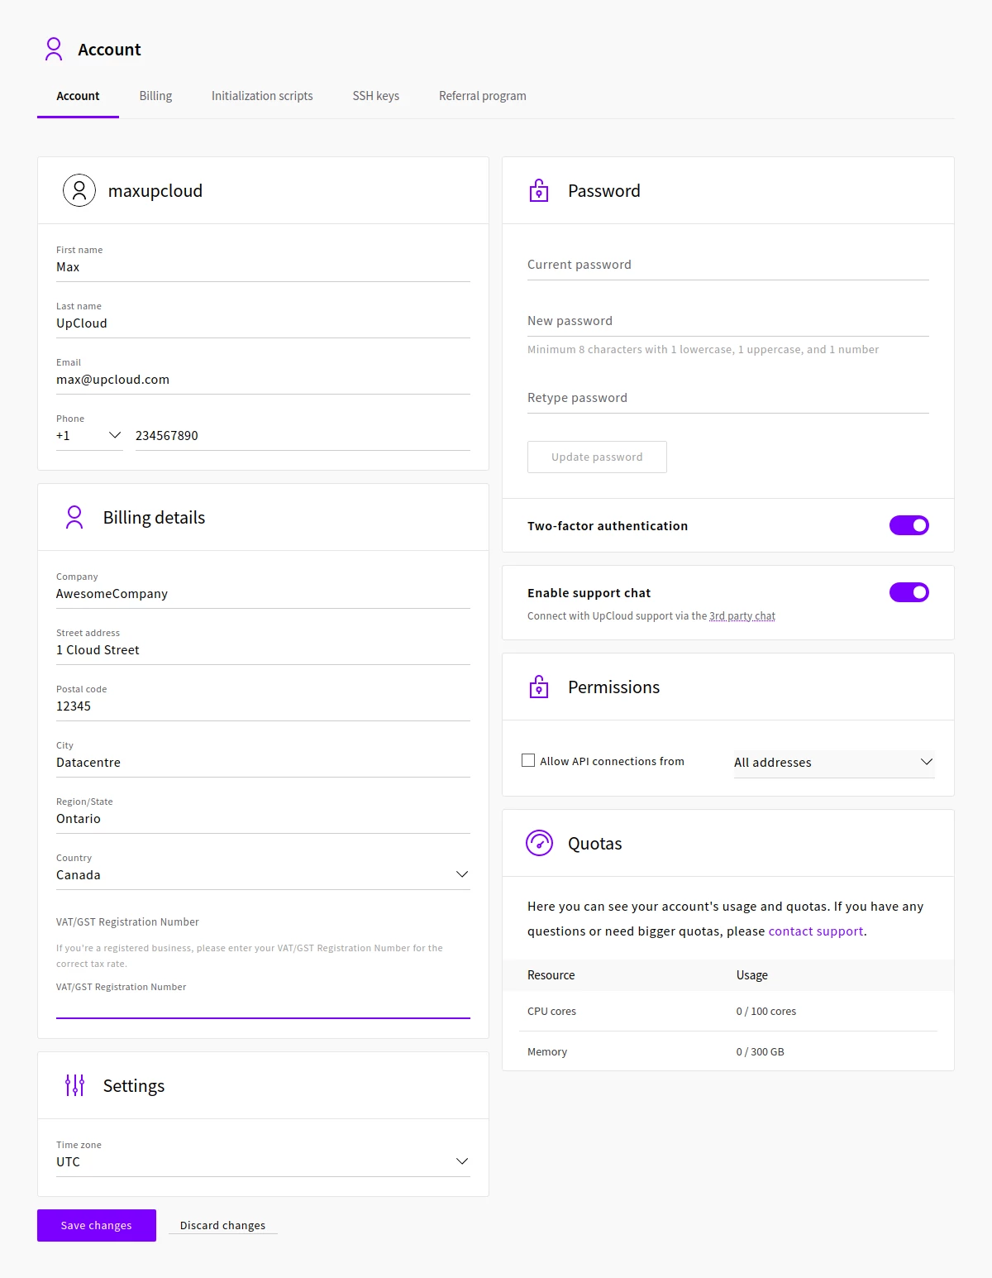
Task: Open the phone country code dropdown
Action: [89, 435]
